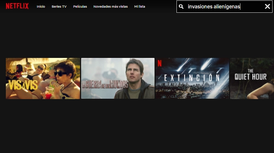This screenshot has width=274, height=153.
Task: Open Novedades más vistas
Action: 111,7
